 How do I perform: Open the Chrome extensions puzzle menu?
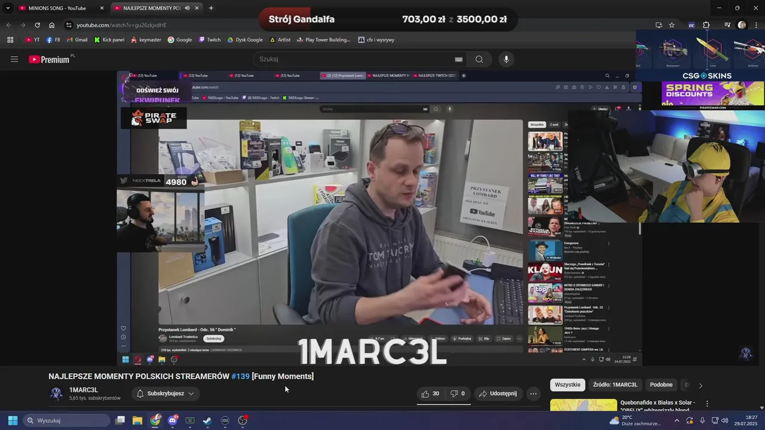706,25
